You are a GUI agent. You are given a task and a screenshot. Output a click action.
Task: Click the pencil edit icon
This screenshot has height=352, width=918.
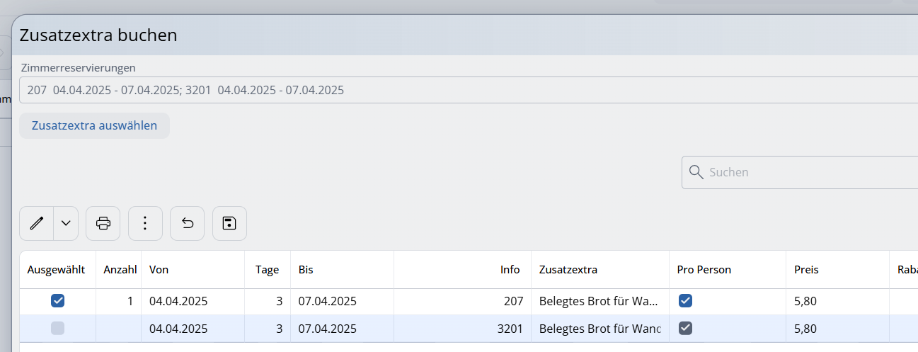[x=37, y=223]
